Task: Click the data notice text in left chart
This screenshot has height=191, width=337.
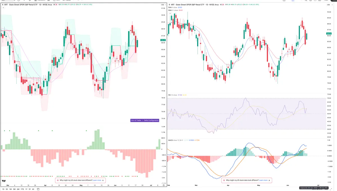Action: [x=76, y=180]
